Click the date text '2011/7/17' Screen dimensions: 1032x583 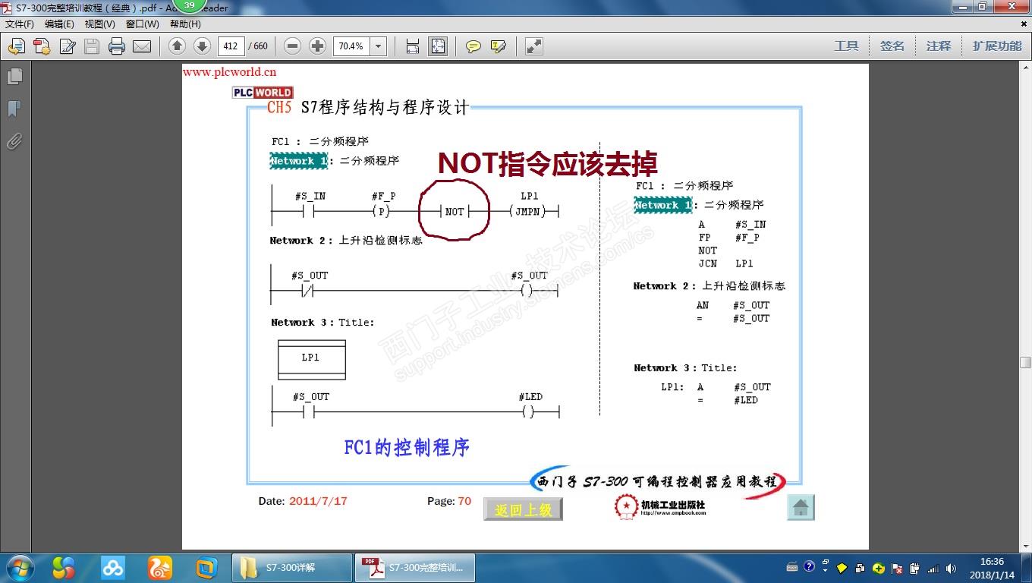[x=318, y=501]
